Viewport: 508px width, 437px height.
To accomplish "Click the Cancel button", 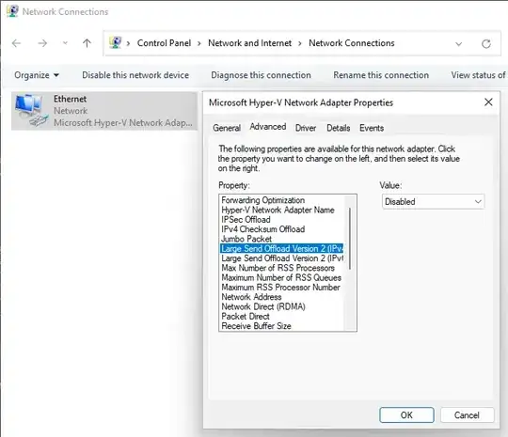I will (467, 415).
